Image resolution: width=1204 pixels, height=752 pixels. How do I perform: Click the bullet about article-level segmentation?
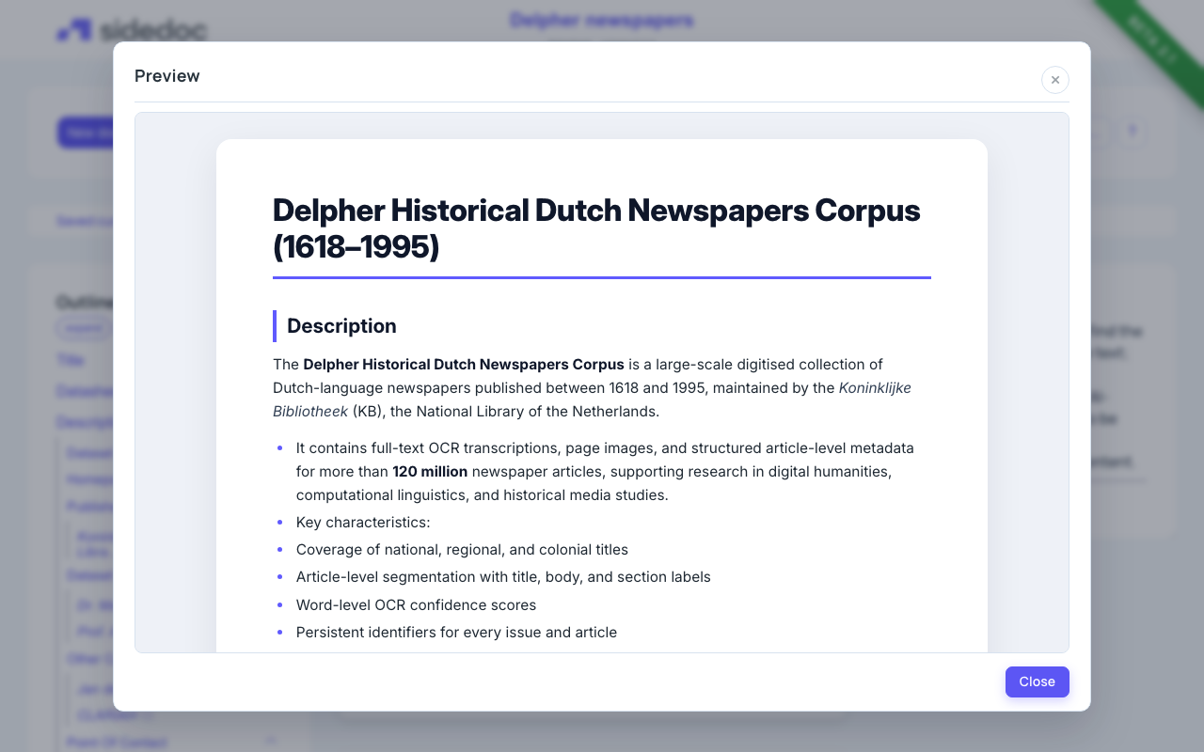[x=503, y=577]
